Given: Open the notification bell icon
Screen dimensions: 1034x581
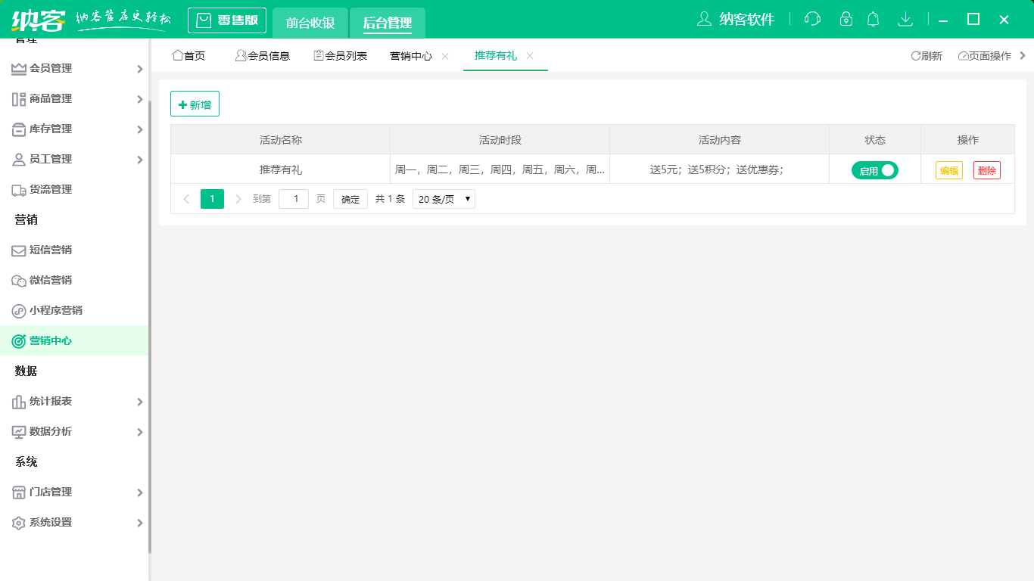Looking at the screenshot, I should (873, 19).
